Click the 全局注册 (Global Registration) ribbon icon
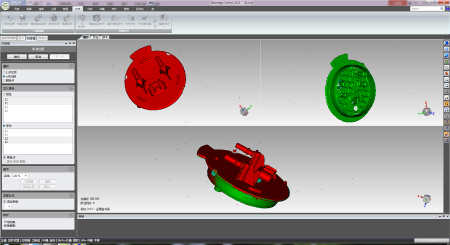Screen dimensions: 450x245 (23, 20)
